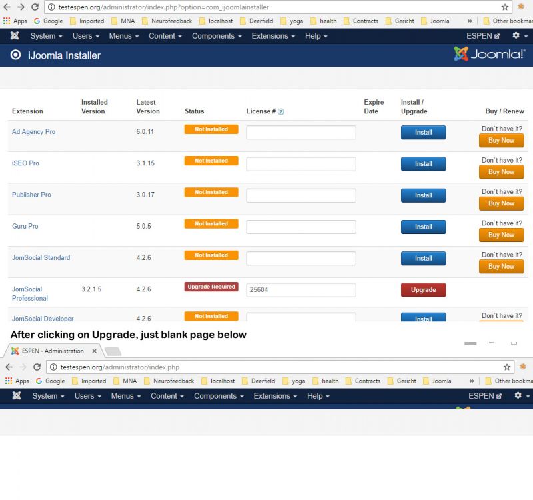Open Apps shortcut in lower bookmarks bar
Viewport: 533px width, 500px height.
[17, 381]
